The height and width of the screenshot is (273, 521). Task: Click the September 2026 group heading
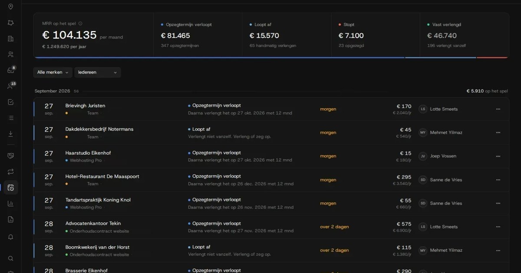tap(52, 91)
